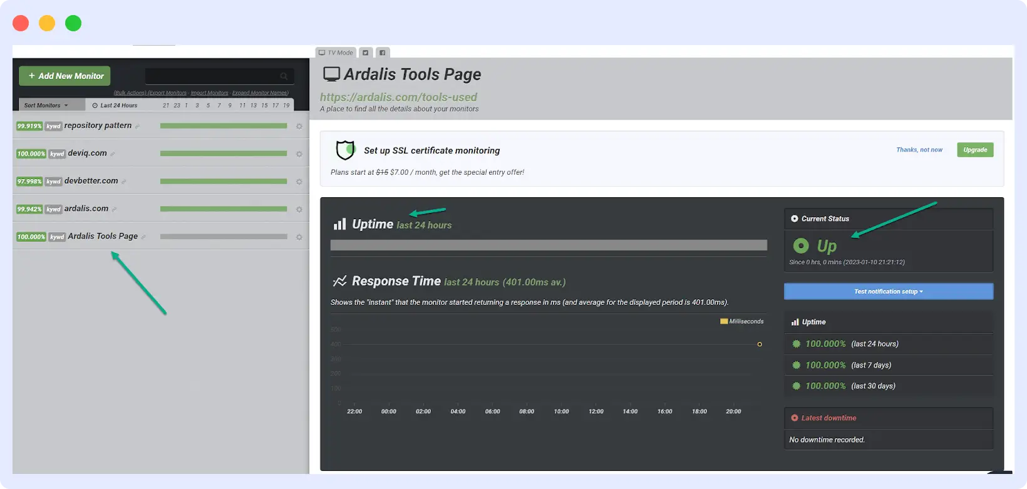Click the 97.998% uptime badge
Viewport: 1027px width, 489px height.
(x=29, y=182)
